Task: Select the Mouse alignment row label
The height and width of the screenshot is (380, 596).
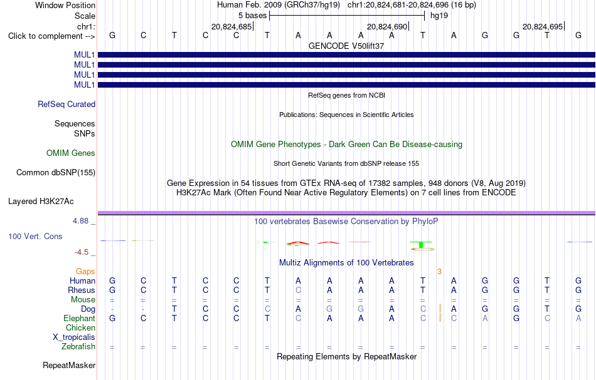Action: [x=83, y=300]
